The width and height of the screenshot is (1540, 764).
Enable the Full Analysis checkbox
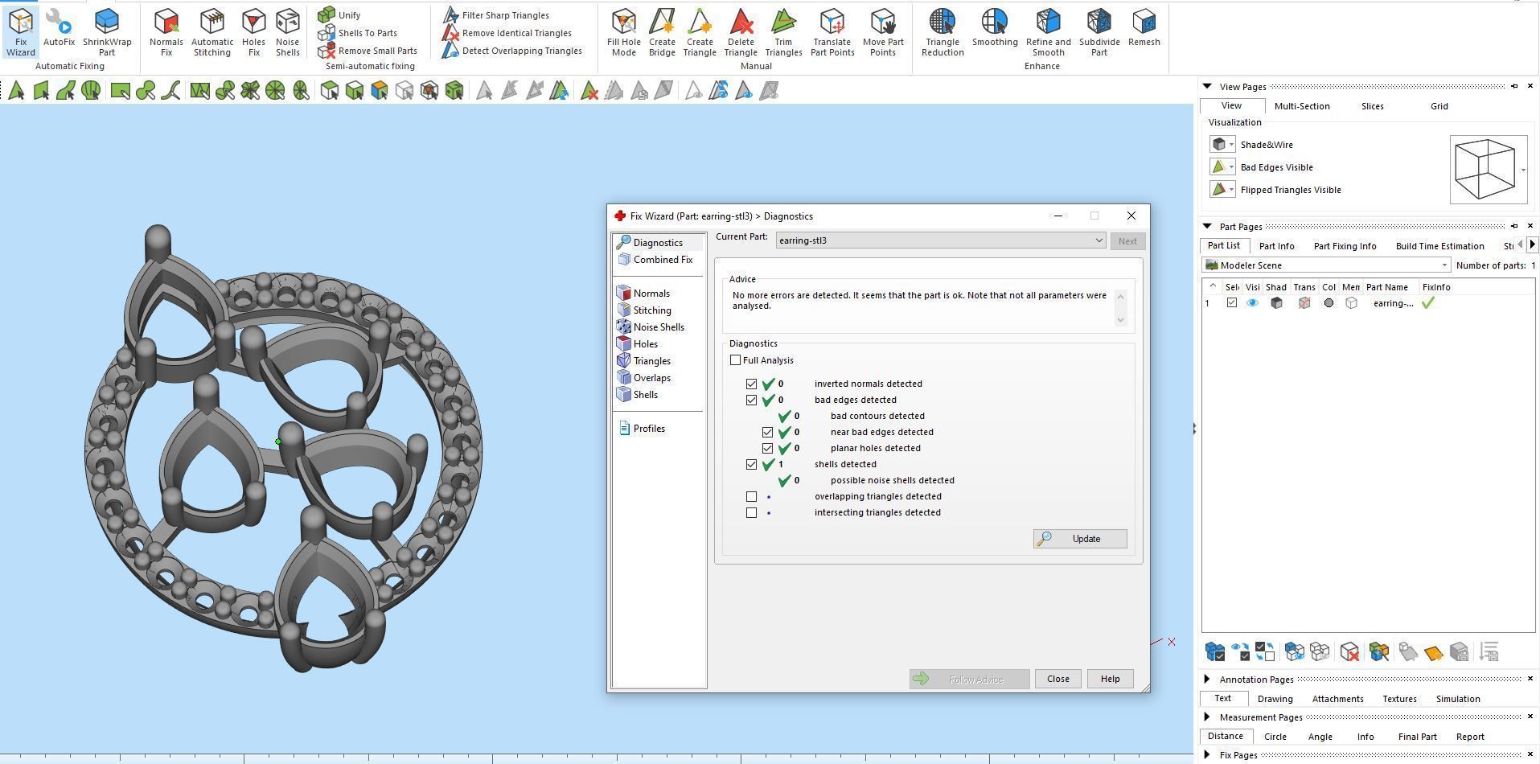(x=736, y=360)
